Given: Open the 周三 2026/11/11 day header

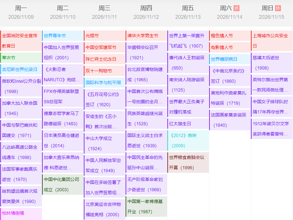Looking at the screenshot, I should [x=104, y=12].
